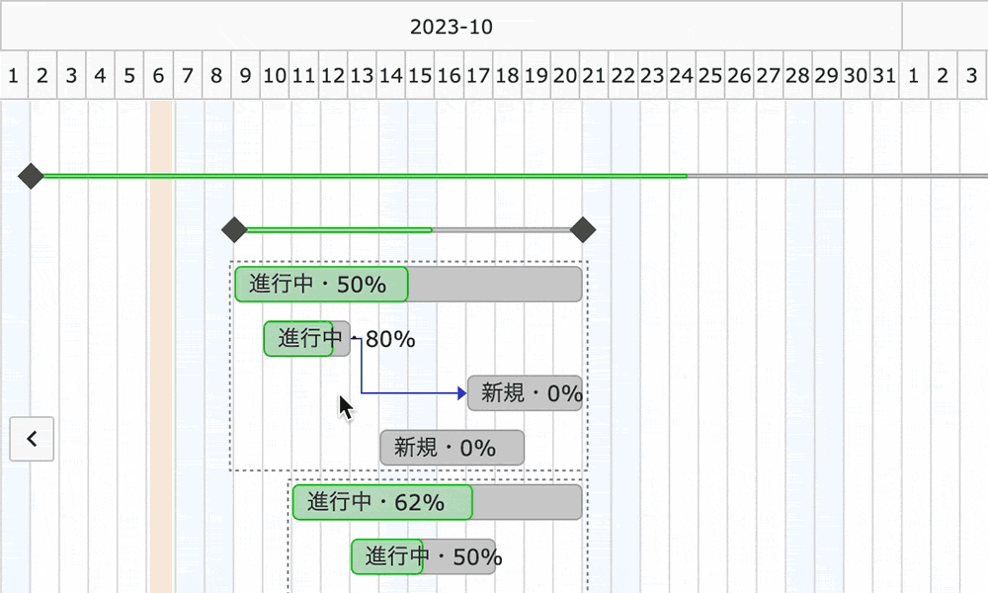Open the 新規・0% bar just above the 62% bar
Viewport: 988px width, 593px height.
tap(452, 448)
